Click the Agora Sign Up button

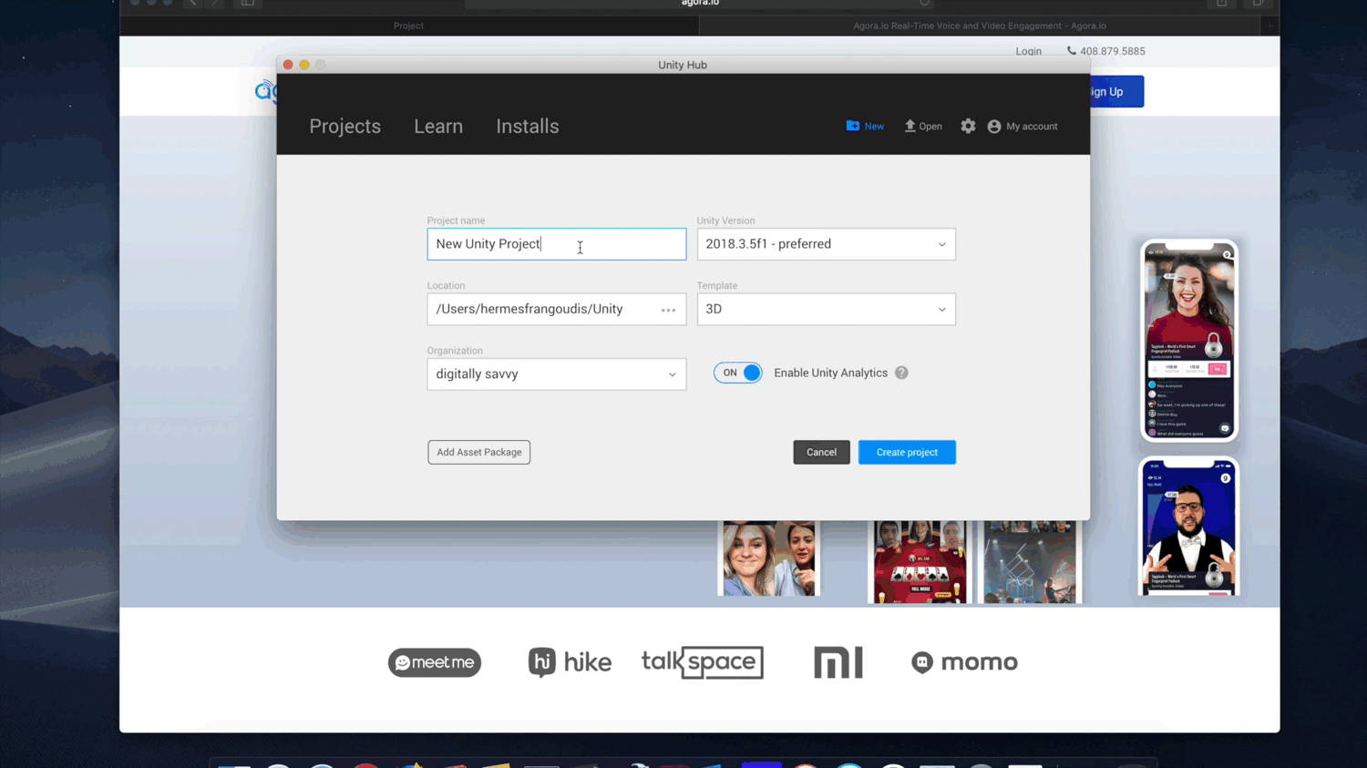(1116, 91)
